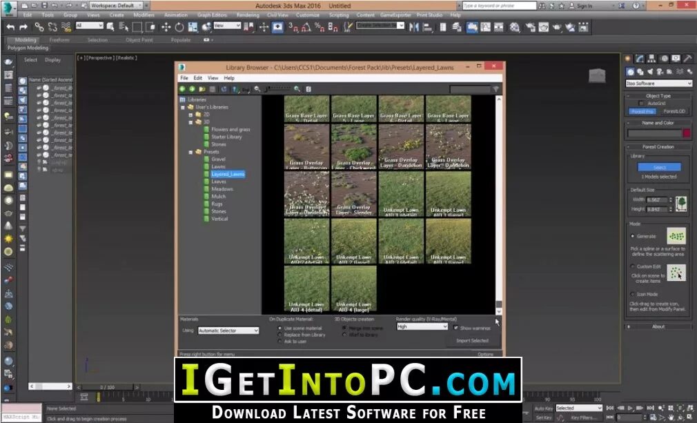
Task: Choose the Select and Move tool
Action: (x=166, y=27)
